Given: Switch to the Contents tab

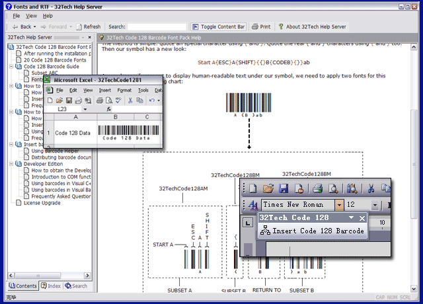Looking at the screenshot, I should [x=22, y=286].
